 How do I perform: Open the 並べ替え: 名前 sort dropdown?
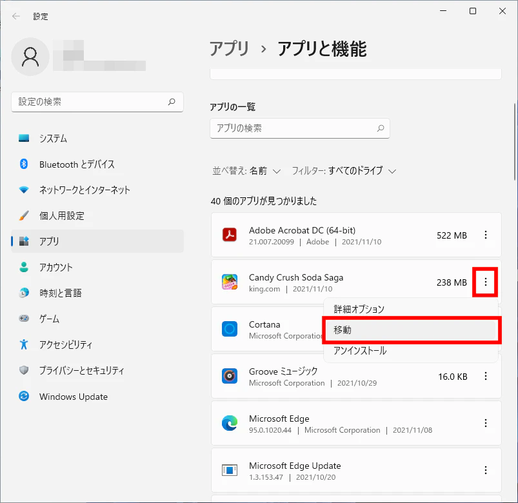[x=246, y=171]
